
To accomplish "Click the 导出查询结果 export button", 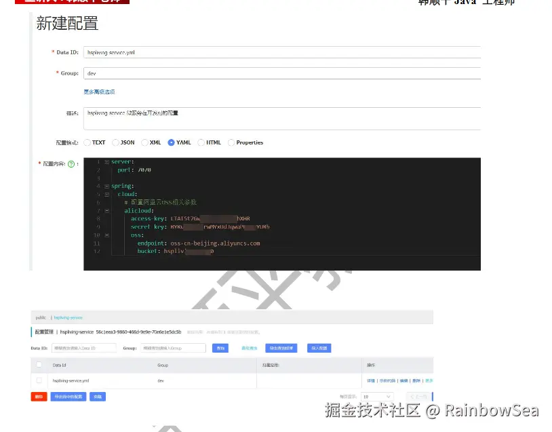I will [x=281, y=348].
